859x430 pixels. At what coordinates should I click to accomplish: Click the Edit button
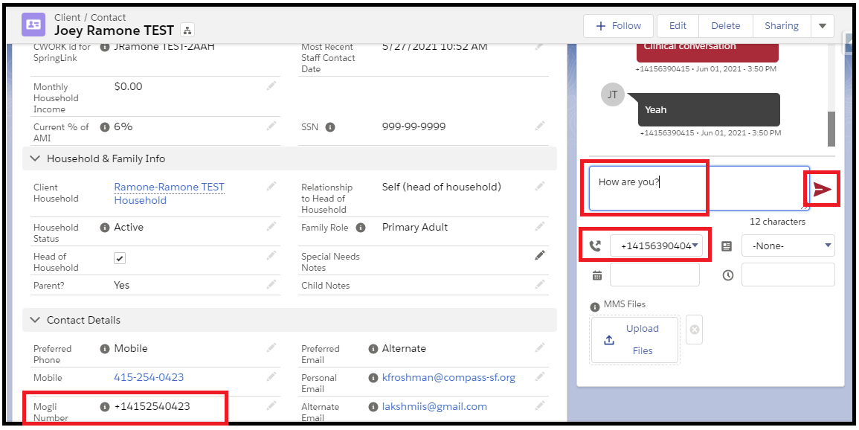[678, 26]
